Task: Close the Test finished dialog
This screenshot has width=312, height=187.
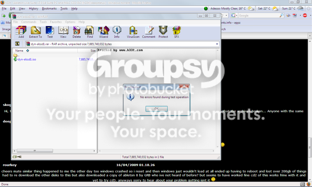Action: click(184, 86)
